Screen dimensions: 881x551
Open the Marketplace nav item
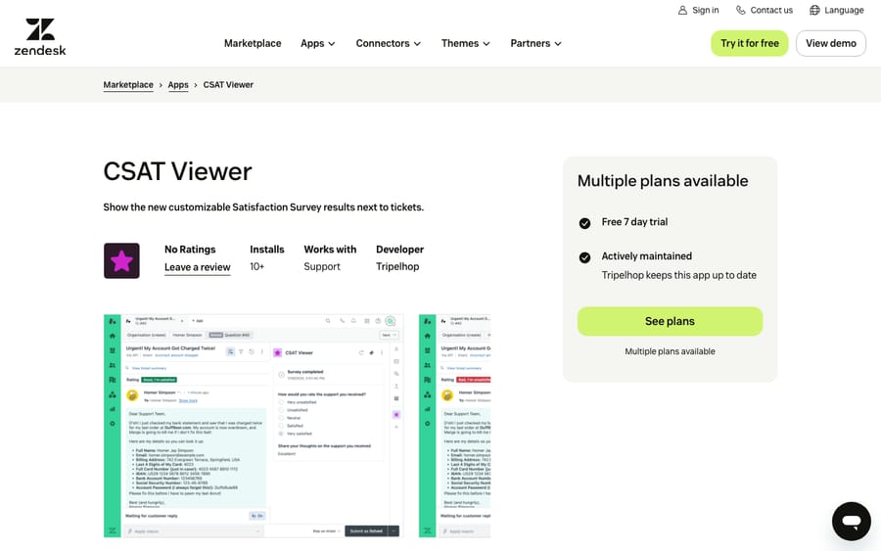(253, 43)
